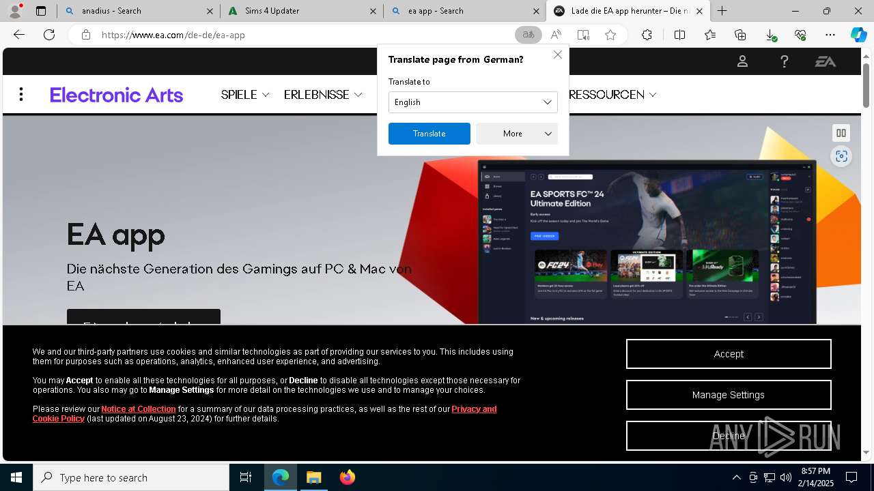Screen dimensions: 874x491
Task: Click the browser Back arrow
Action: coord(19,35)
